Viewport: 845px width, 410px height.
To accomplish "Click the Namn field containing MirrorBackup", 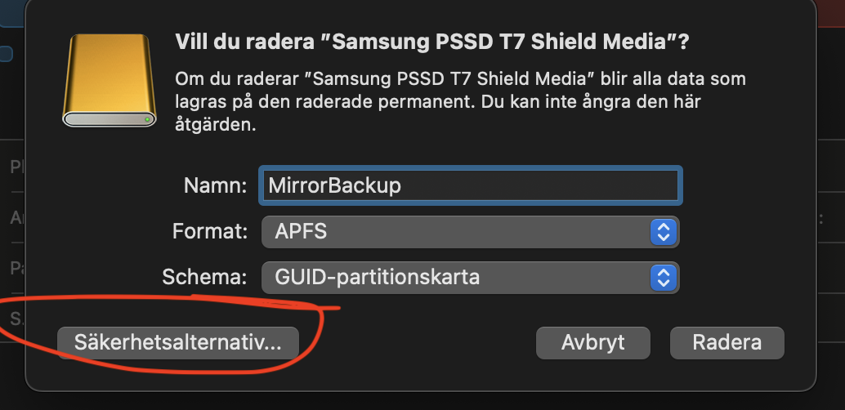I will (471, 185).
